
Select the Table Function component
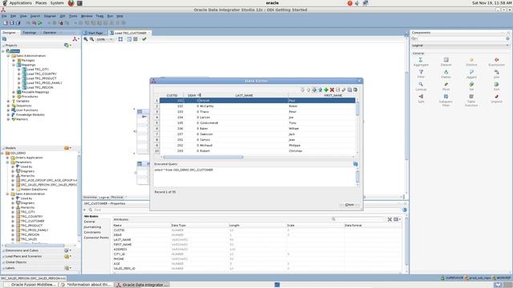click(x=471, y=100)
